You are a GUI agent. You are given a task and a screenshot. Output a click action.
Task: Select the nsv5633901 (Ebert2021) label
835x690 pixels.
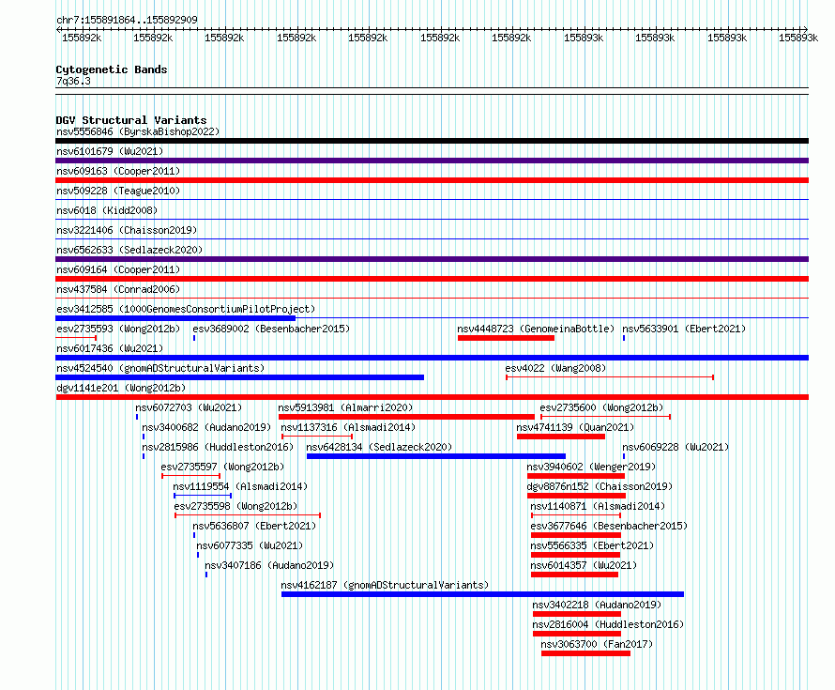(x=684, y=329)
